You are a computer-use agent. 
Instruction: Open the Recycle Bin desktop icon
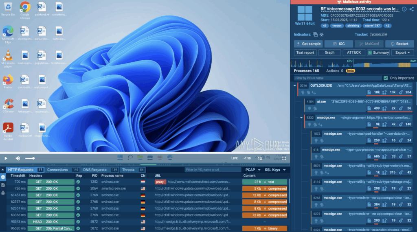pos(8,9)
